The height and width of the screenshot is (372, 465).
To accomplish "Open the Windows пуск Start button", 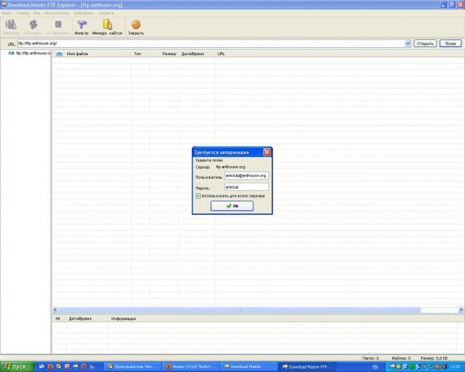I will (x=16, y=367).
